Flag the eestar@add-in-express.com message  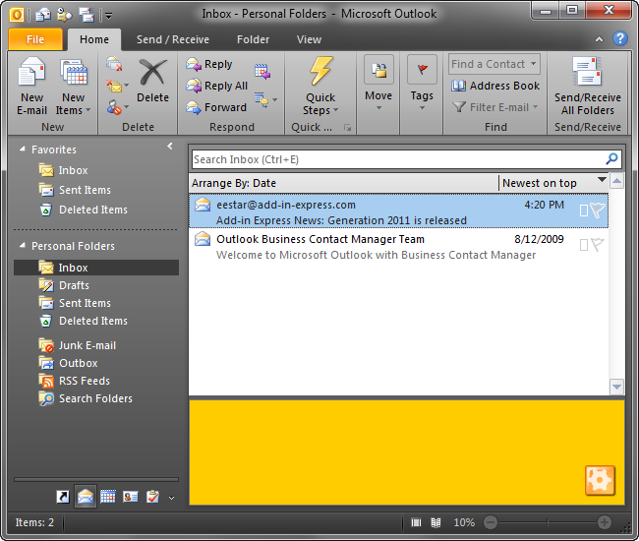[598, 210]
